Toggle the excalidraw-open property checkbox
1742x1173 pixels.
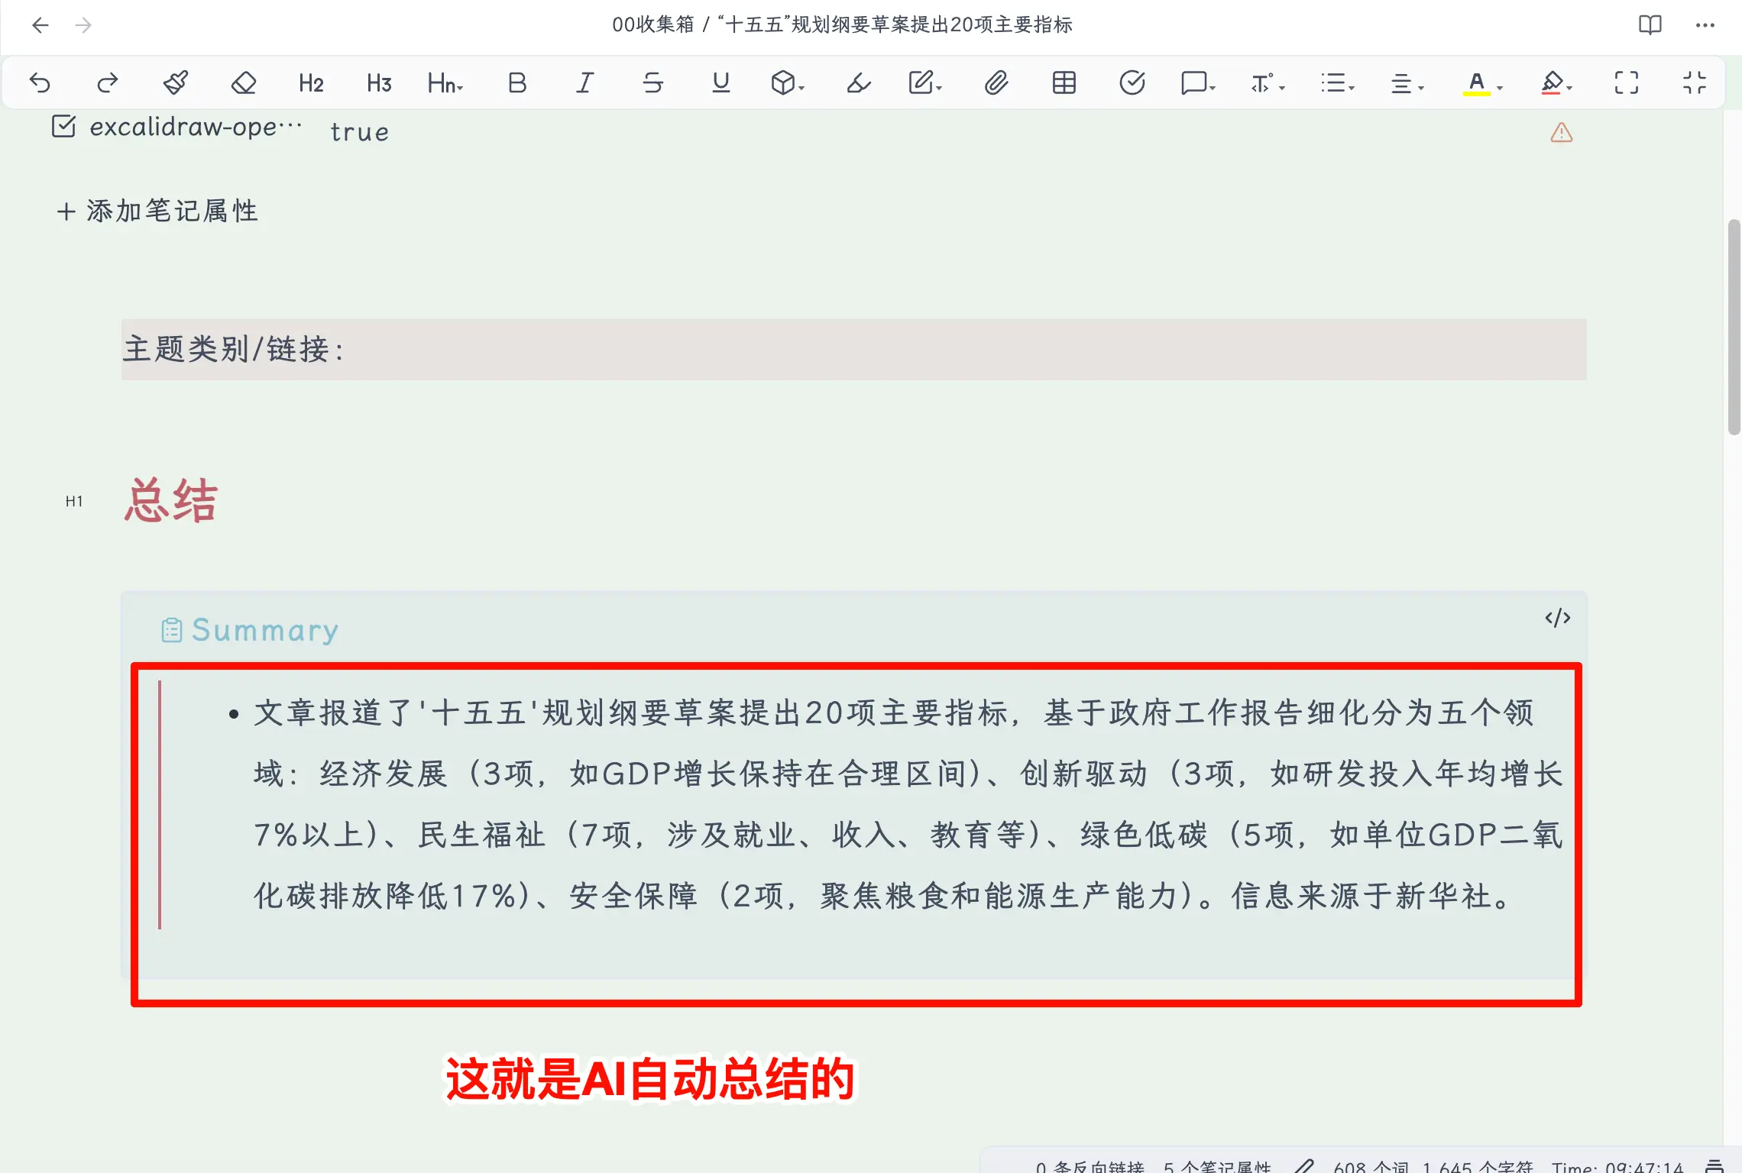pos(63,126)
